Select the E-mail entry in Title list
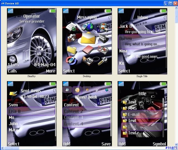 142,114
